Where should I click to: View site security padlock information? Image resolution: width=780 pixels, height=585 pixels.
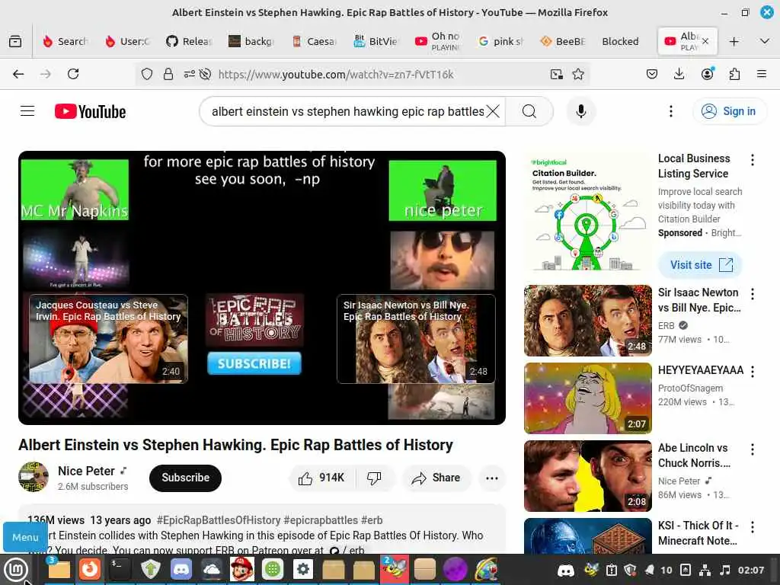click(x=168, y=74)
